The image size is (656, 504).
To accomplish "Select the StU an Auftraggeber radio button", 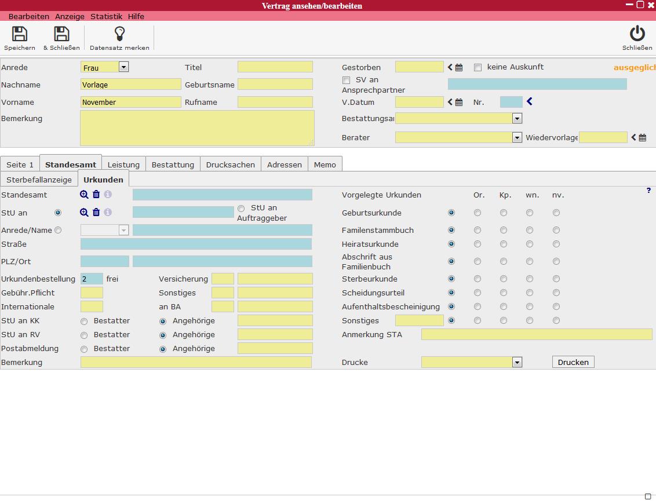I will pos(241,209).
